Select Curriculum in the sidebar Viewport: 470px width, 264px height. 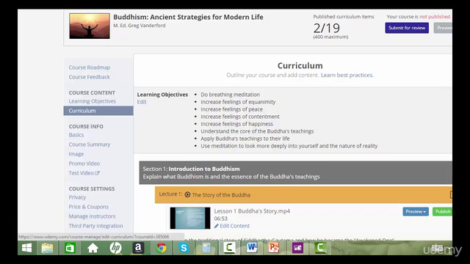coord(98,111)
